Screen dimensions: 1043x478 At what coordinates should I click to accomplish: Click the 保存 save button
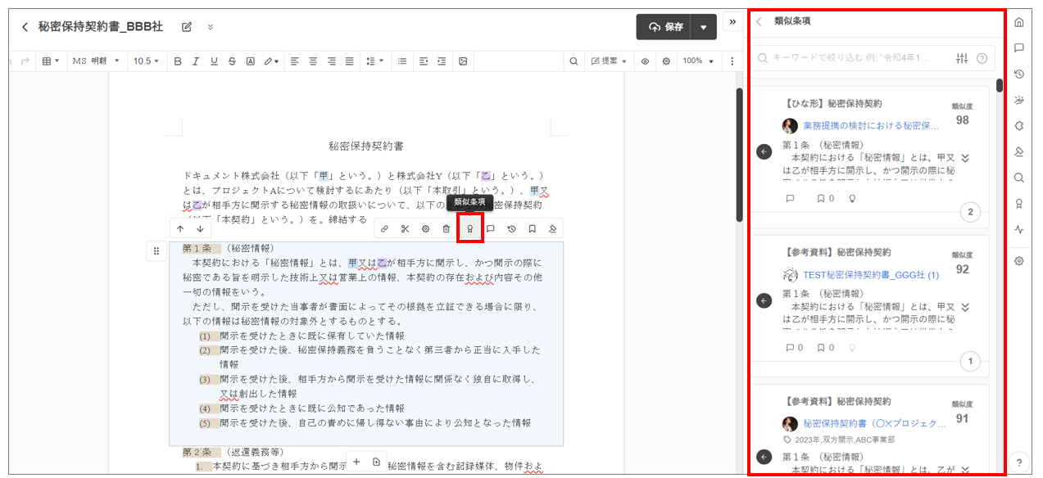[x=664, y=27]
